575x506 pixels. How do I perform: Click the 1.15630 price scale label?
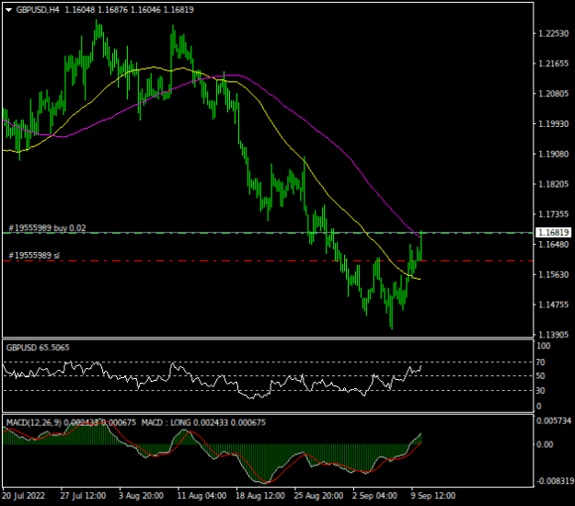pyautogui.click(x=553, y=275)
